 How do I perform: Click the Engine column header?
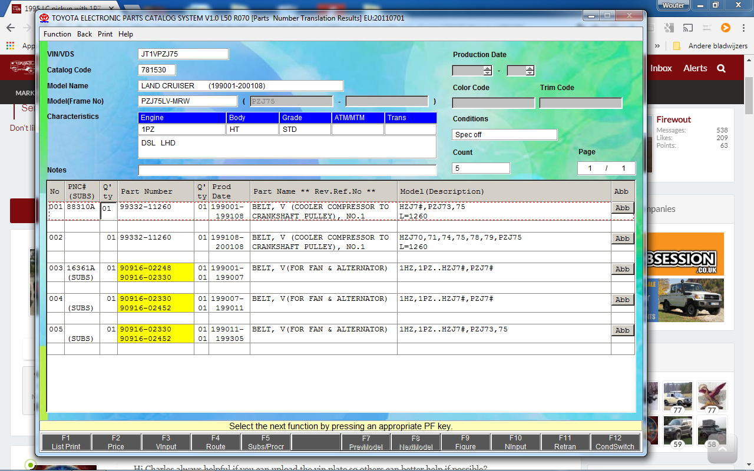[182, 118]
